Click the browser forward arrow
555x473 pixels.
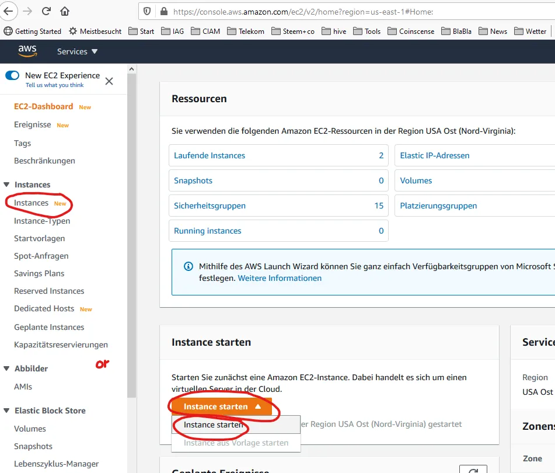[27, 11]
